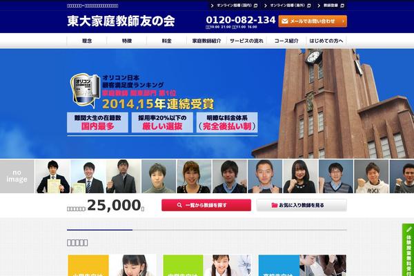Click the external-link icon after オンライン指導(国内)
This screenshot has width=414, height=276.
(x=255, y=6)
